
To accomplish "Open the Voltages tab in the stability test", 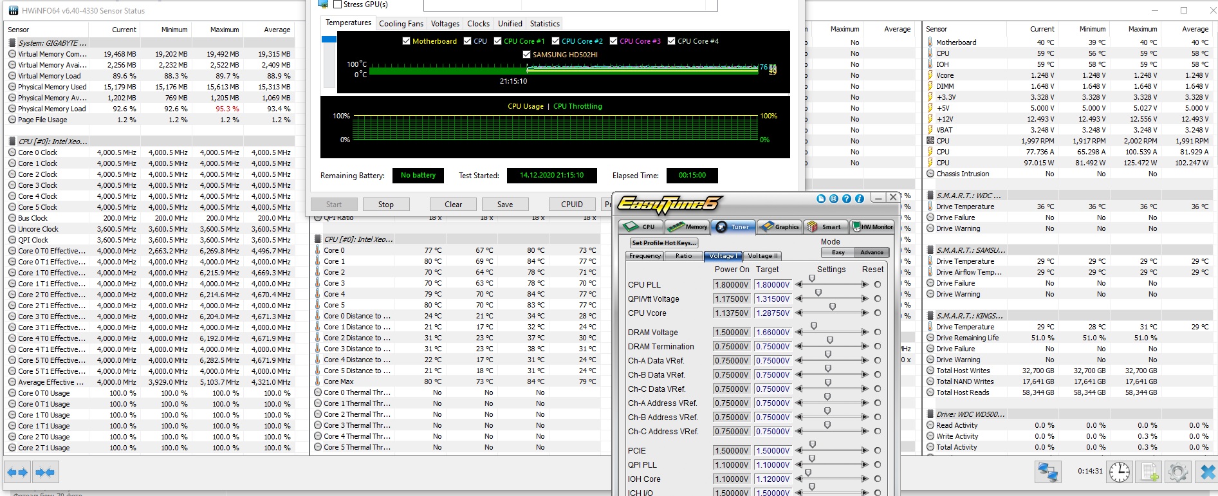I will [445, 24].
